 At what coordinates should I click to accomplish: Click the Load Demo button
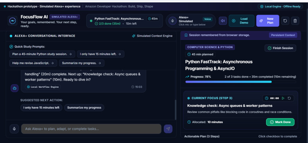click(x=242, y=21)
